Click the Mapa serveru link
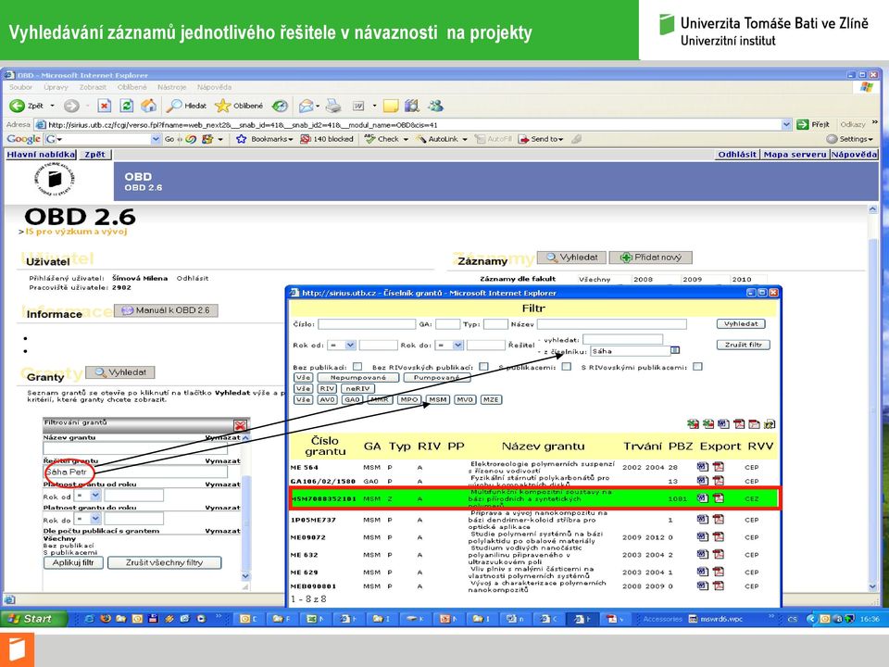The width and height of the screenshot is (889, 667). [795, 155]
